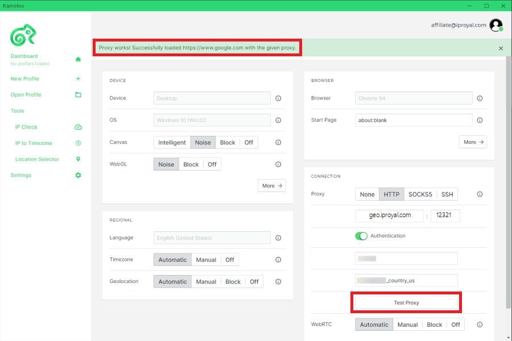Click the gear icon beside Settings
This screenshot has height=341, width=512.
pyautogui.click(x=78, y=175)
